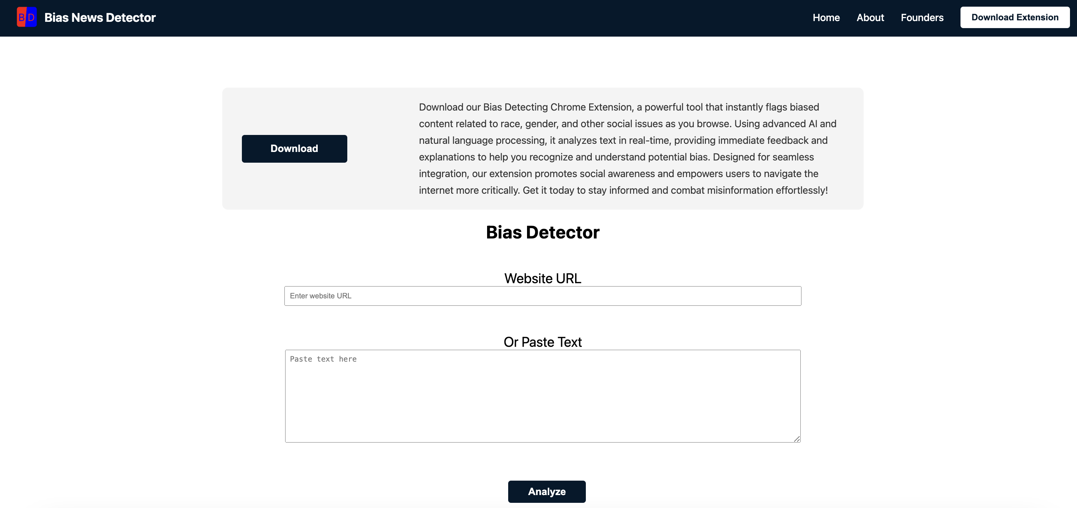This screenshot has height=508, width=1077.
Task: Click the blue D half of logo
Action: [x=32, y=17]
